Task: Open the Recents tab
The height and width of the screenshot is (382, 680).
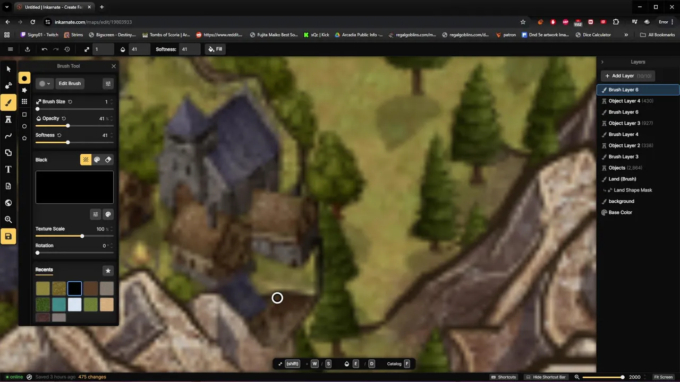Action: pos(44,270)
